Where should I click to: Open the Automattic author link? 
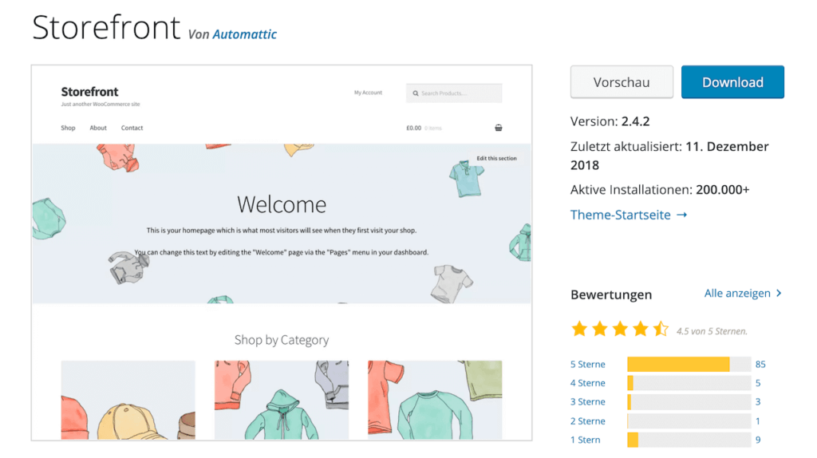tap(244, 34)
